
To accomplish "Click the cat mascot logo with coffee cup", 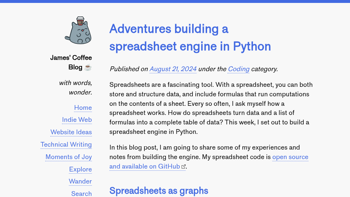I will click(x=78, y=30).
